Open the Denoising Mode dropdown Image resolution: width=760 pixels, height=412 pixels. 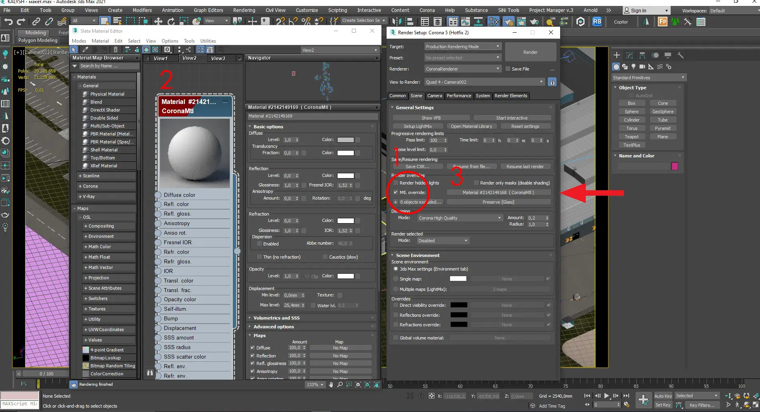tap(460, 218)
